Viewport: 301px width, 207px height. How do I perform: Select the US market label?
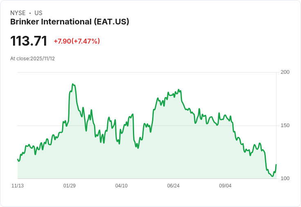tap(38, 13)
